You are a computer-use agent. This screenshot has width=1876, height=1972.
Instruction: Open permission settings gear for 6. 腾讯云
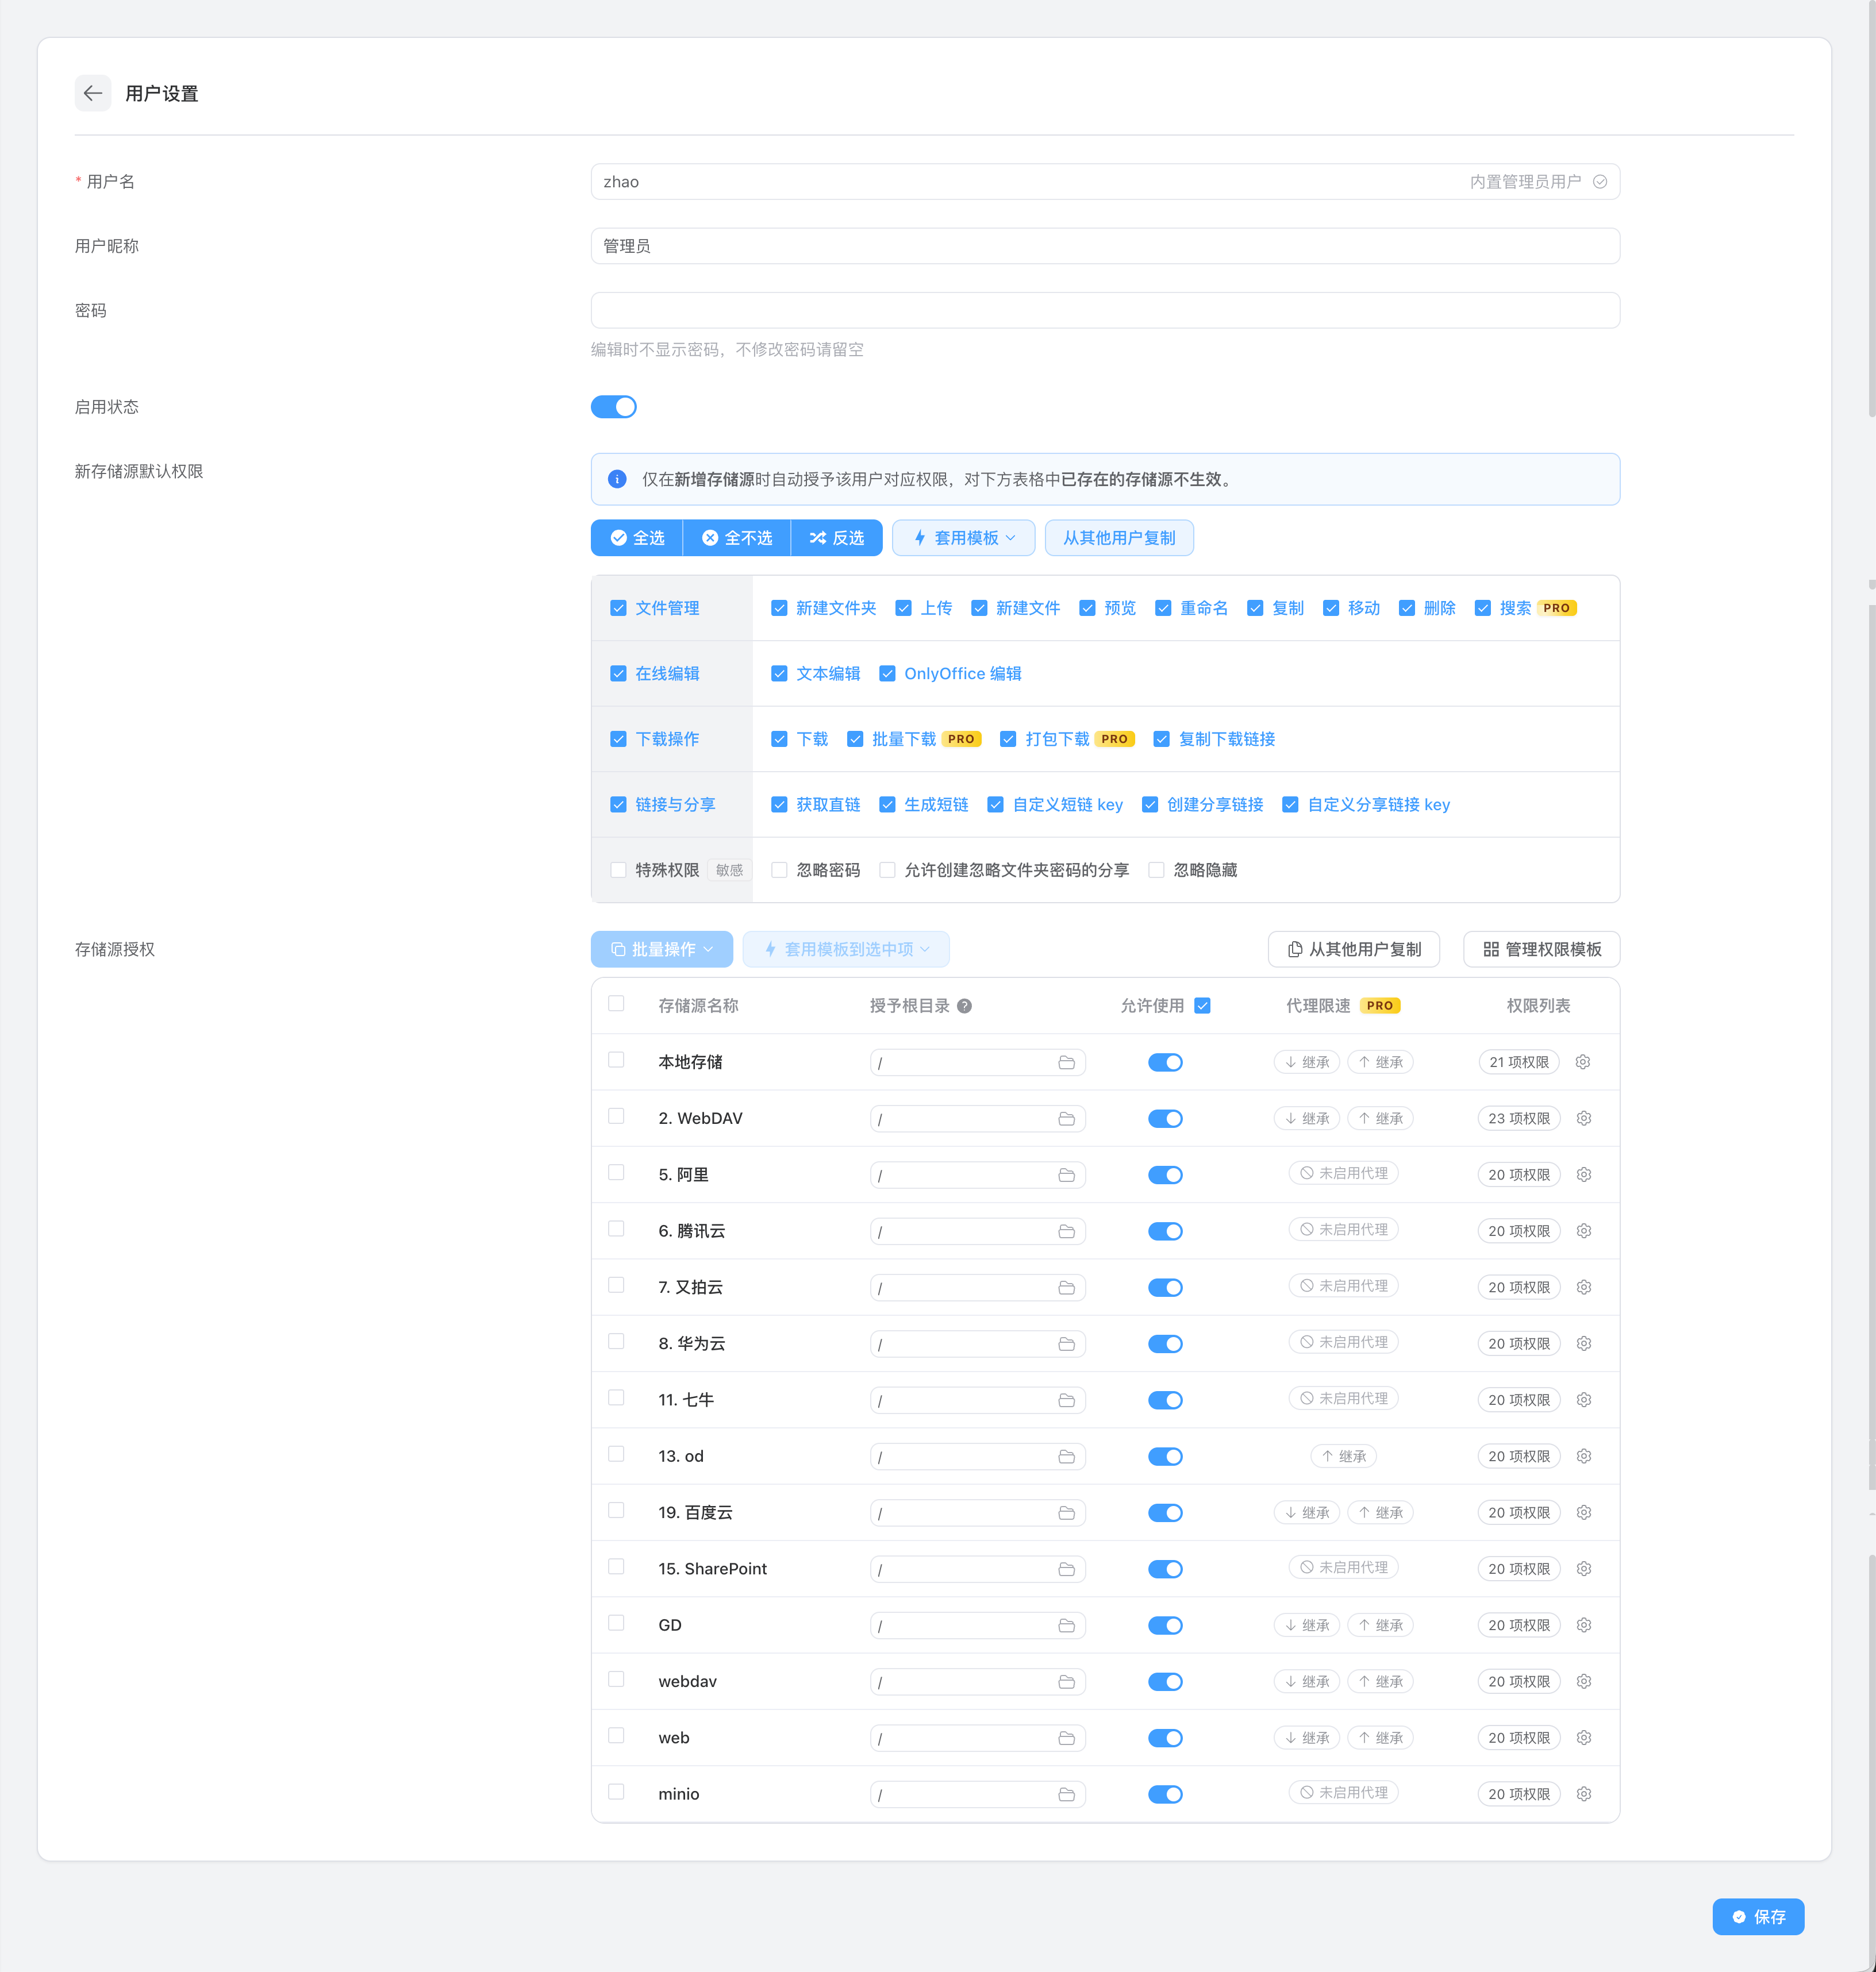pos(1583,1230)
